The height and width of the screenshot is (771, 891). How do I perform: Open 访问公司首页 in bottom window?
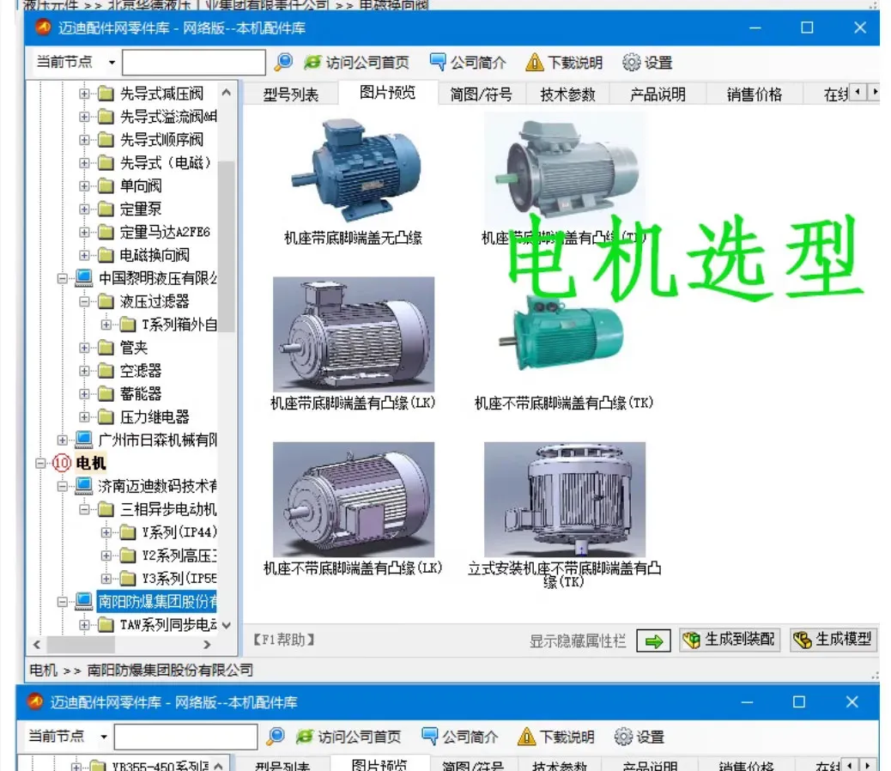tap(349, 737)
